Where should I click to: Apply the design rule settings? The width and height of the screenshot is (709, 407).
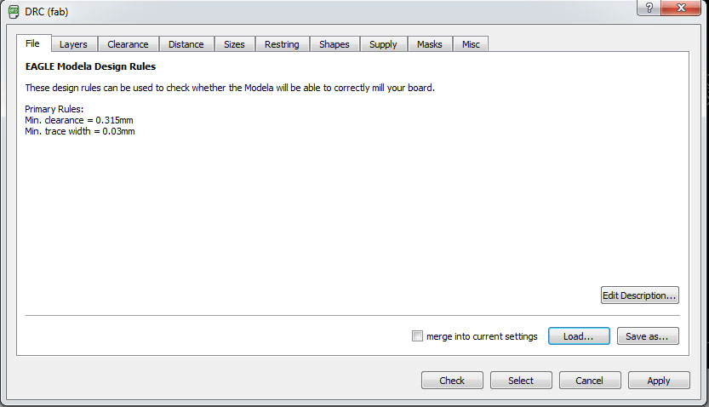(659, 381)
